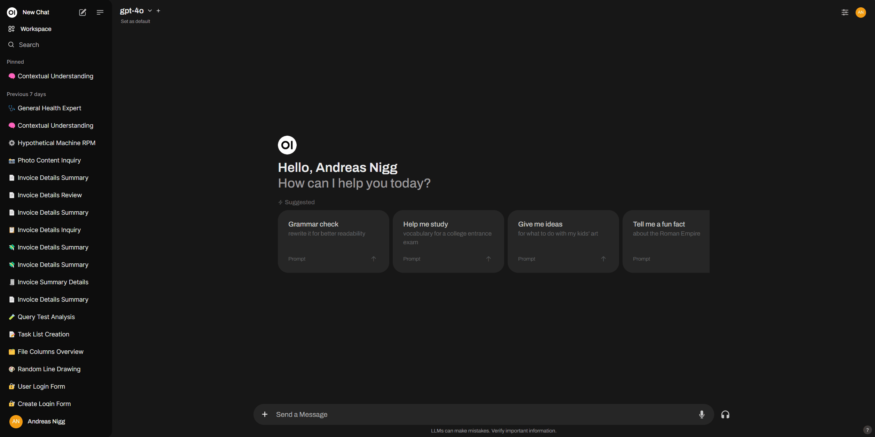This screenshot has height=437, width=875.
Task: Click the headphones icon in message bar
Action: tap(725, 414)
